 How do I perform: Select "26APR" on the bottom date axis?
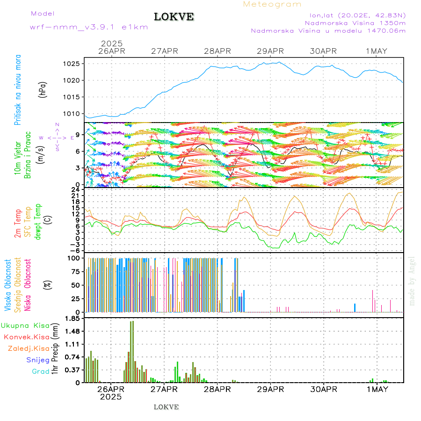[111, 389]
